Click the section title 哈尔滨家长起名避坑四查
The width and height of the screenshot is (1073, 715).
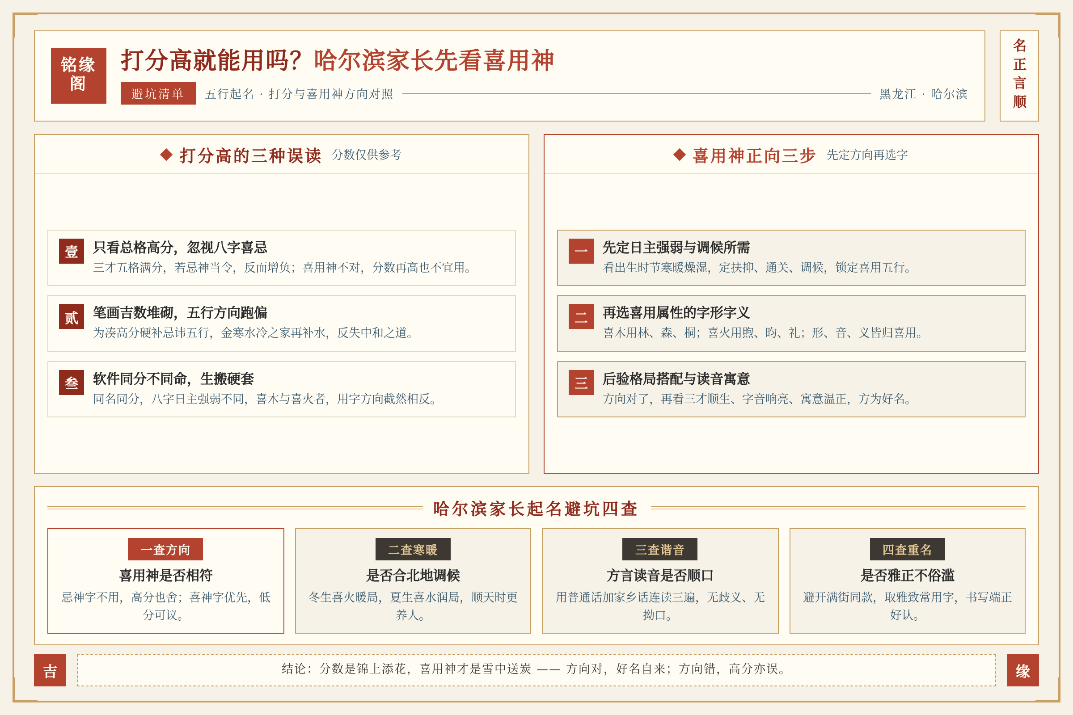point(536,509)
